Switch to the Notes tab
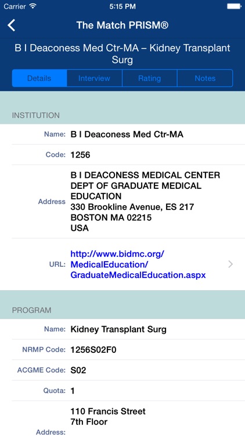245x436 pixels. 205,78
